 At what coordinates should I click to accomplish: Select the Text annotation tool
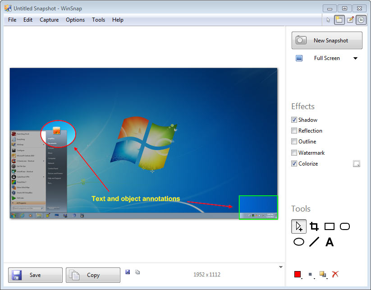pos(330,242)
